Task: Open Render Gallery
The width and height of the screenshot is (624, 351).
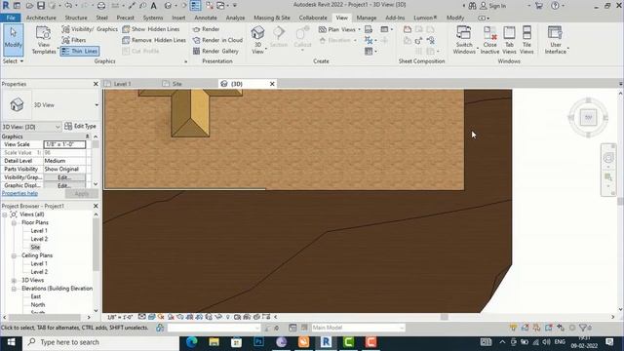Action: click(215, 51)
